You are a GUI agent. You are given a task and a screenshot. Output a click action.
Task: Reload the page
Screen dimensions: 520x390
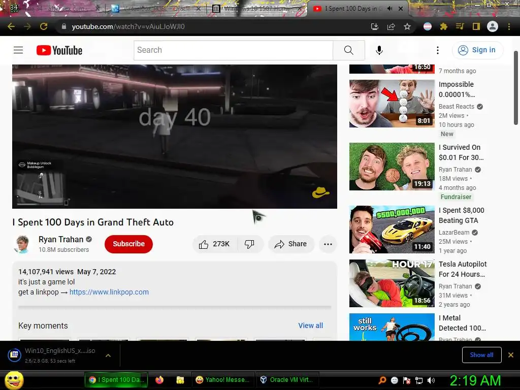click(x=44, y=26)
